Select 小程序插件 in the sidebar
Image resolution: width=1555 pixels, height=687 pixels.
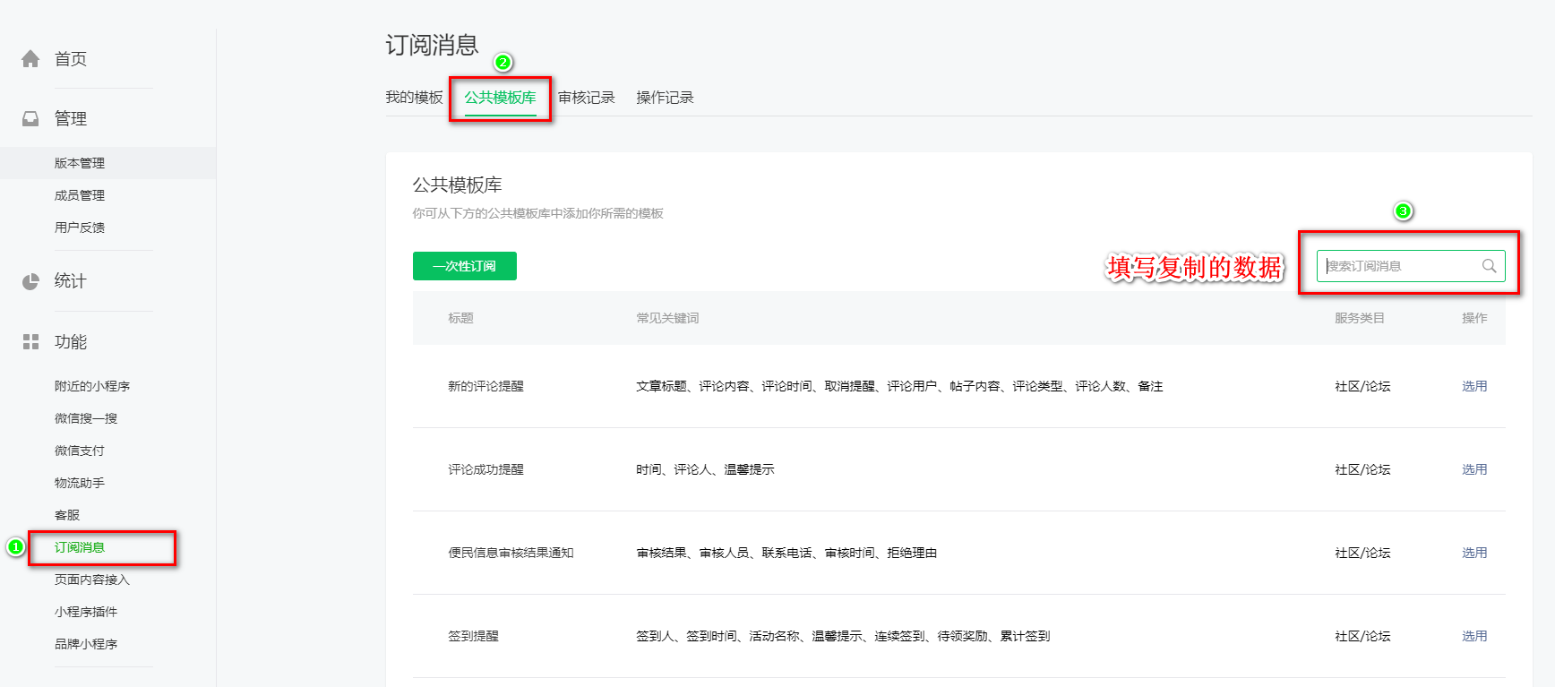[86, 612]
